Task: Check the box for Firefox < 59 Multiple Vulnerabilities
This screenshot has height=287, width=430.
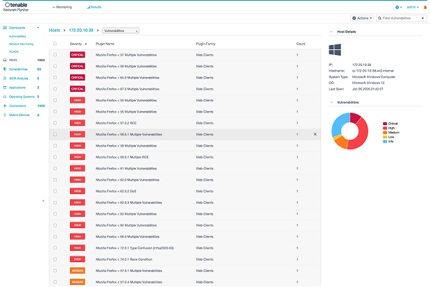Action: pos(55,146)
